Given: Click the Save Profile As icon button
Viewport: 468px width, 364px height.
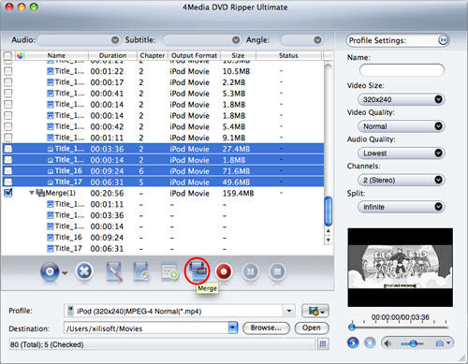Looking at the screenshot, I should [x=315, y=311].
